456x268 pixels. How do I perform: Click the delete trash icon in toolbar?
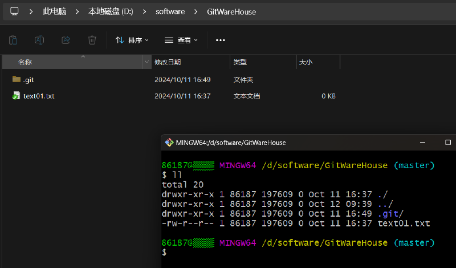click(92, 40)
